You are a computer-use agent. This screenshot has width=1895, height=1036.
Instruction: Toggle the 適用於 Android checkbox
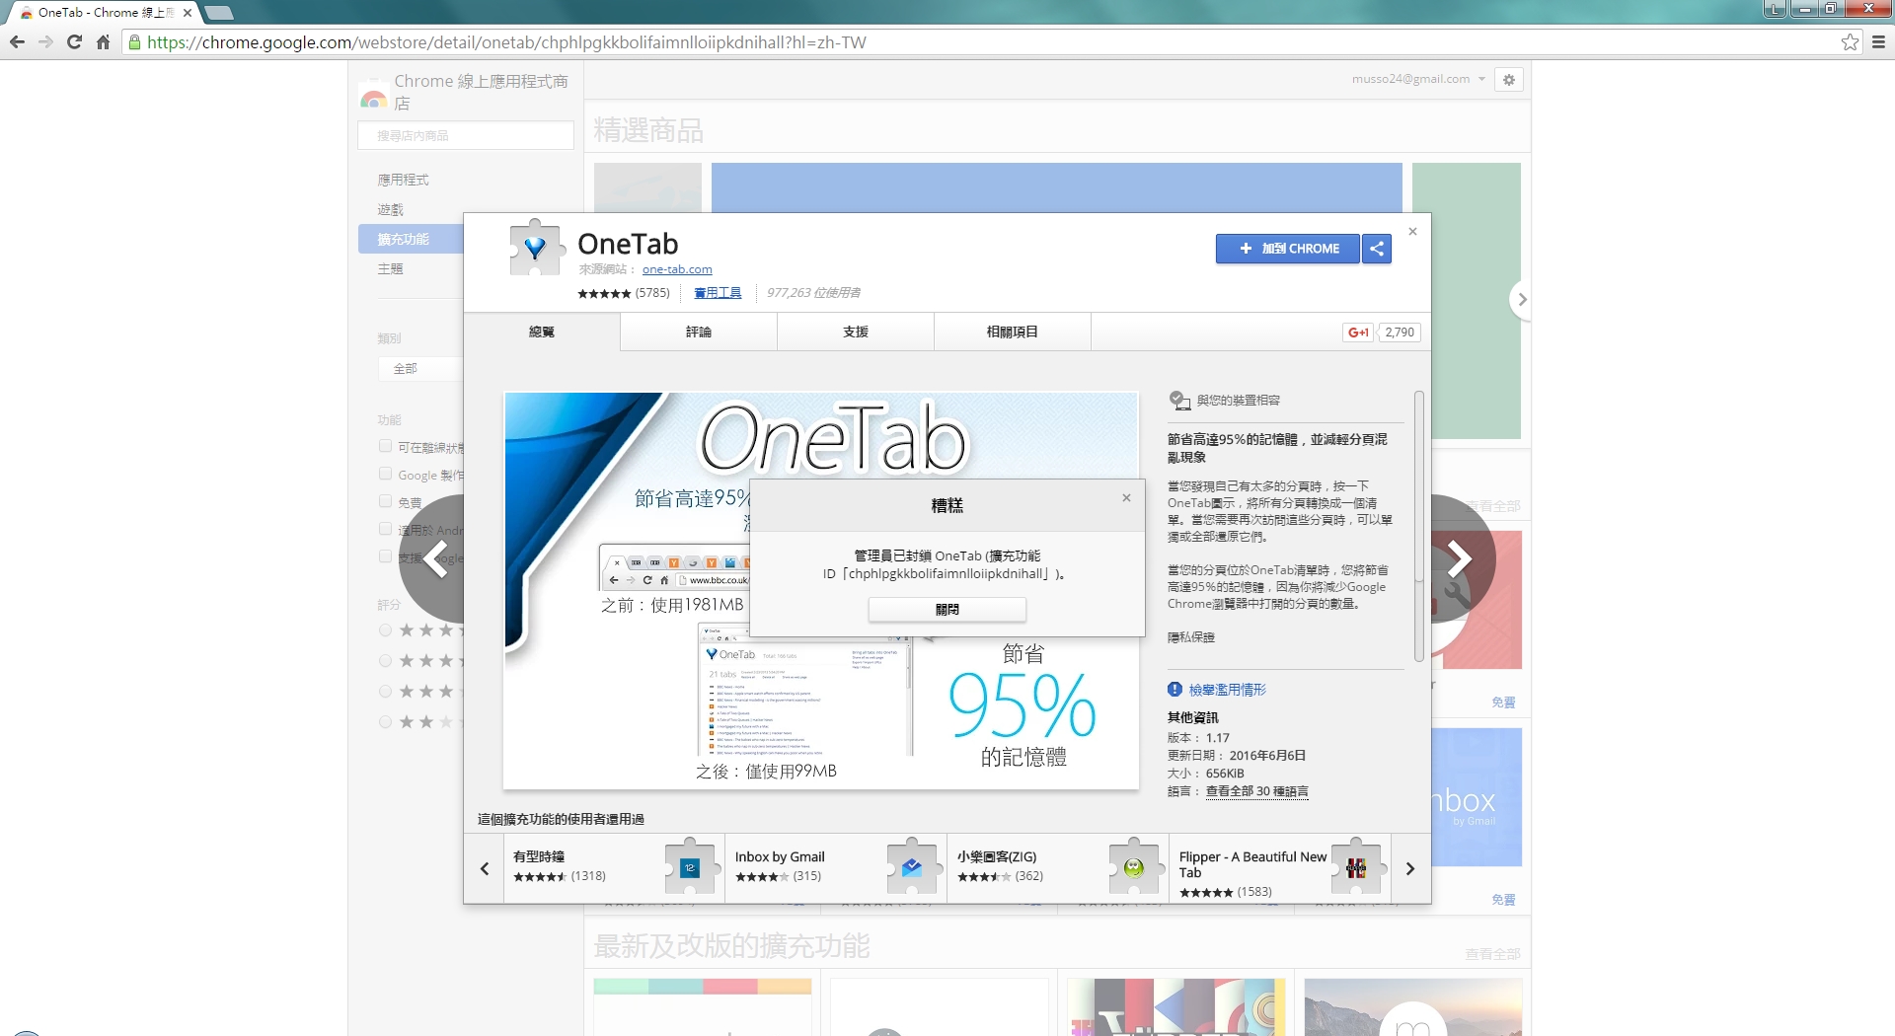386,529
